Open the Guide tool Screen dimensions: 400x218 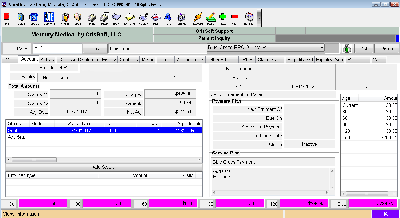(20, 18)
